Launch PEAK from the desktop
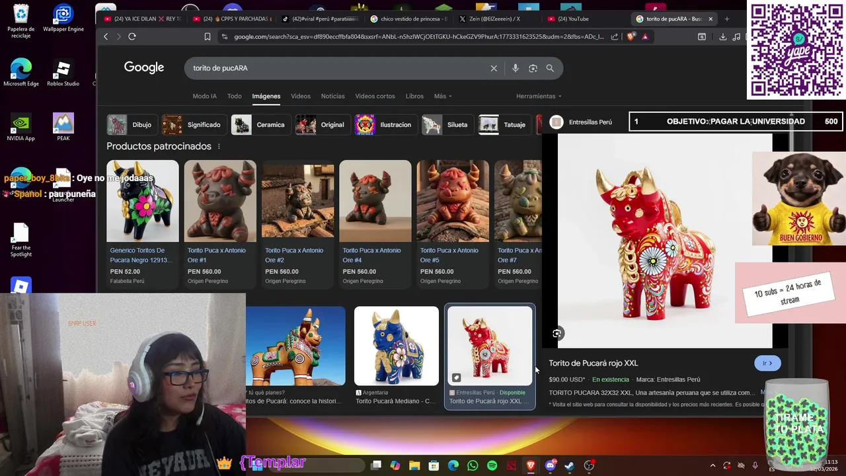Viewport: 846px width, 476px height. pos(63,127)
